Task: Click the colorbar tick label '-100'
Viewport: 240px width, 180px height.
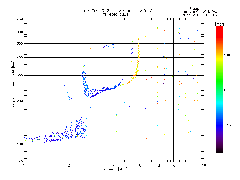Action: (x=228, y=125)
